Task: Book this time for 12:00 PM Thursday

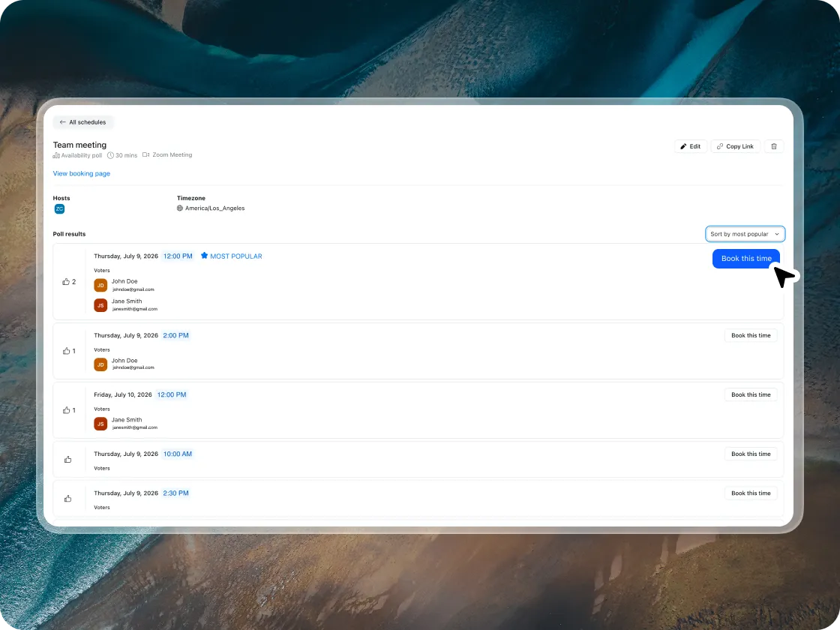Action: 745,258
